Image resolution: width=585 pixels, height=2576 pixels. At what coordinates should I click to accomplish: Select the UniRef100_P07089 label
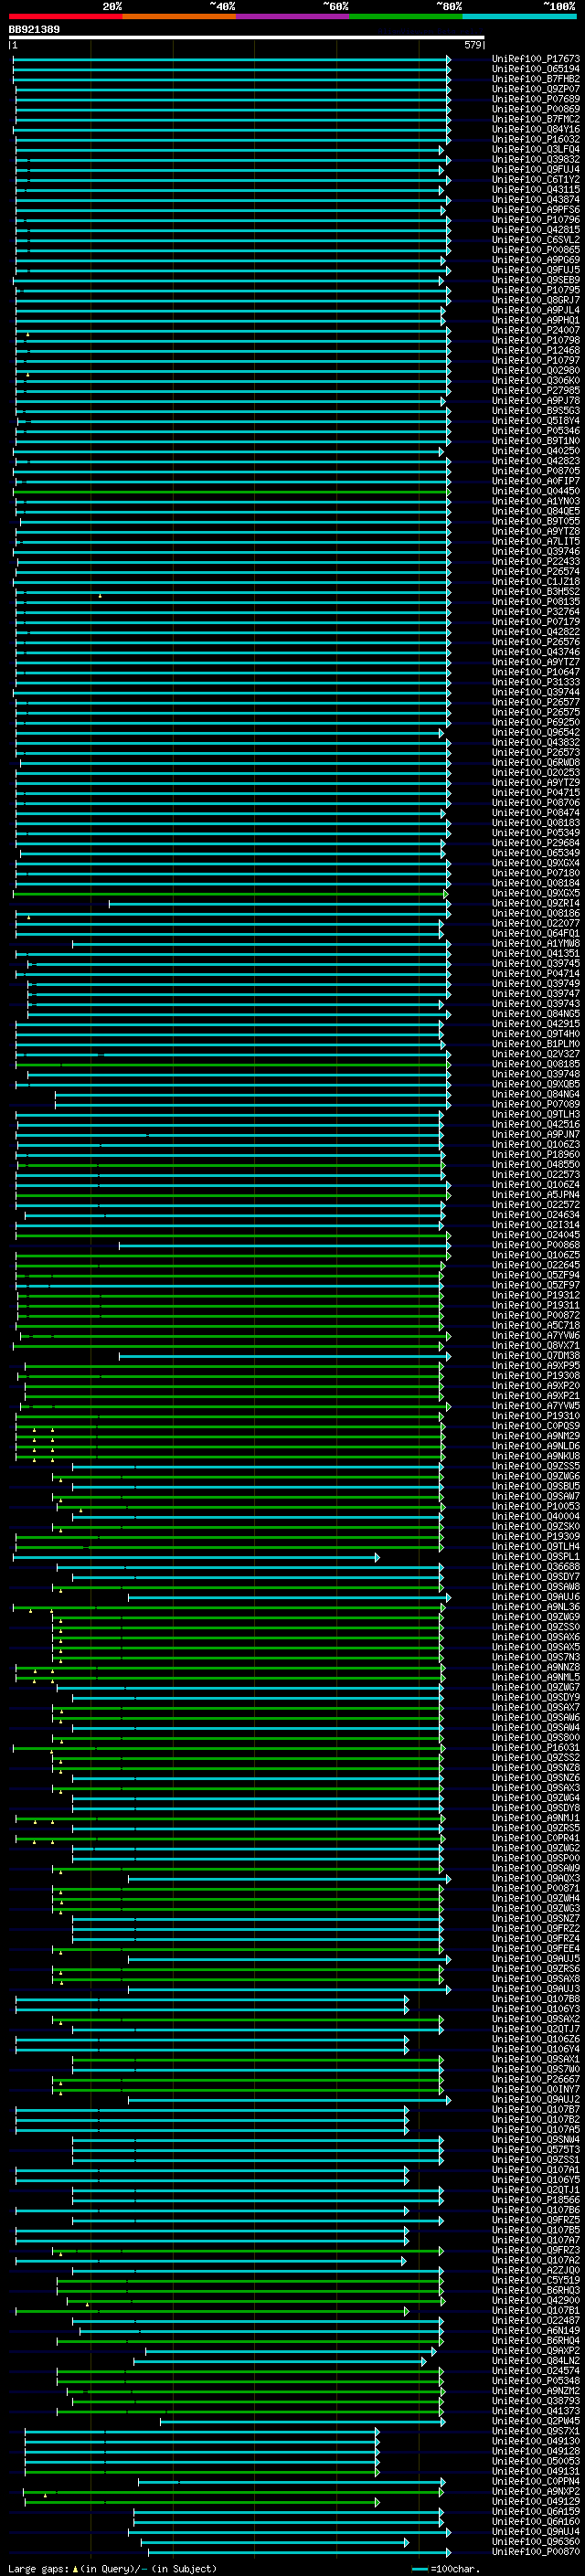coord(536,1104)
